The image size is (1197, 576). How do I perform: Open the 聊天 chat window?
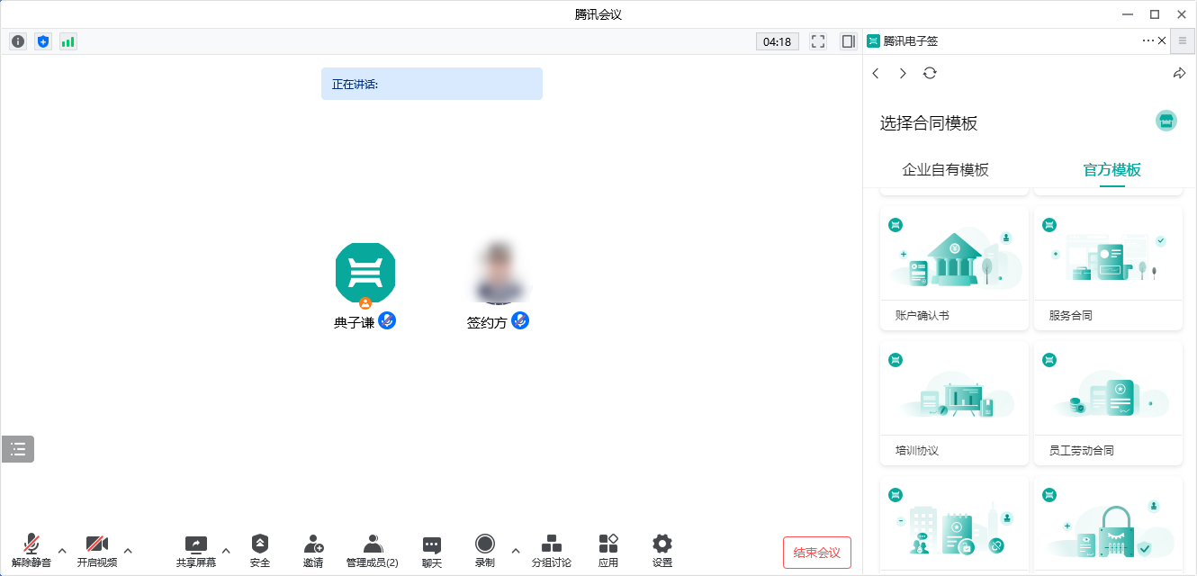coord(432,551)
